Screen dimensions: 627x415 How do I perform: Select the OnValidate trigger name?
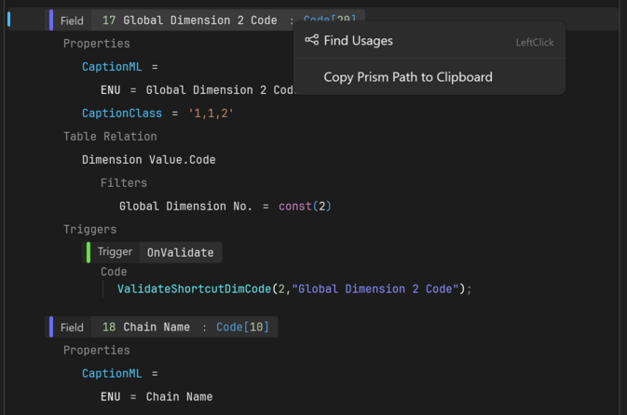181,252
